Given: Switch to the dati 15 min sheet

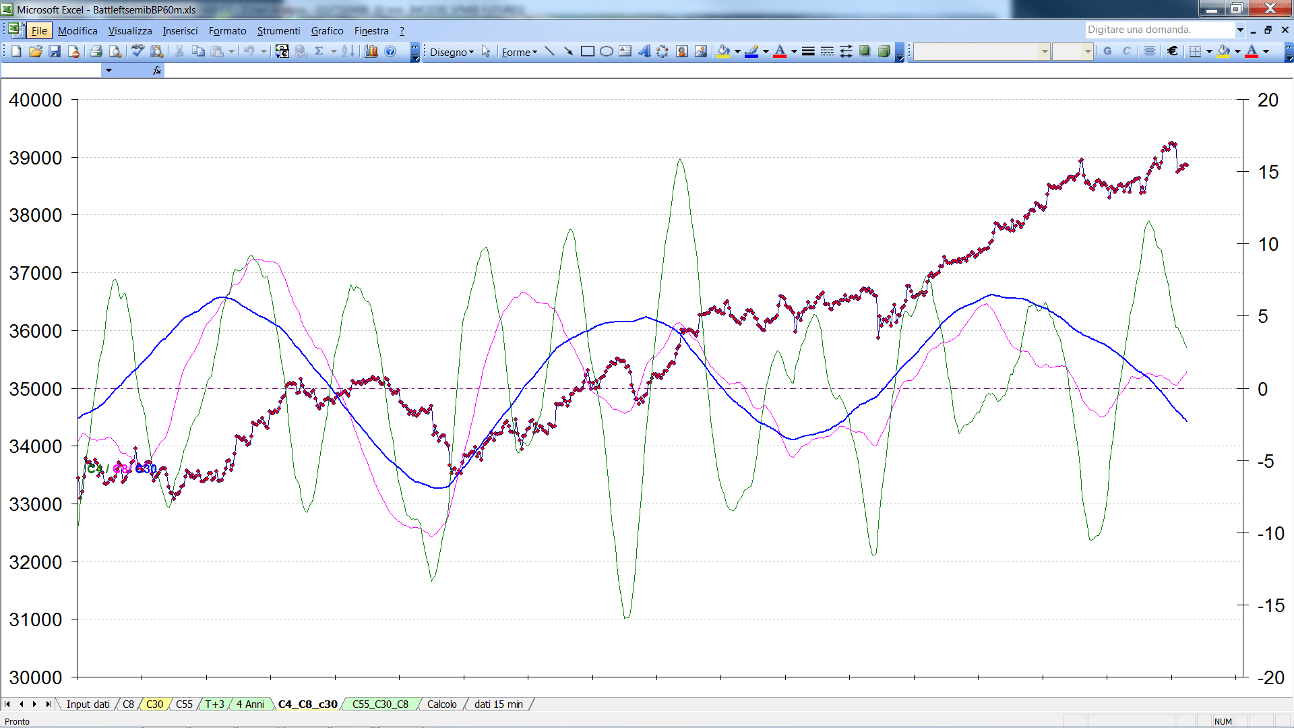Looking at the screenshot, I should [499, 704].
